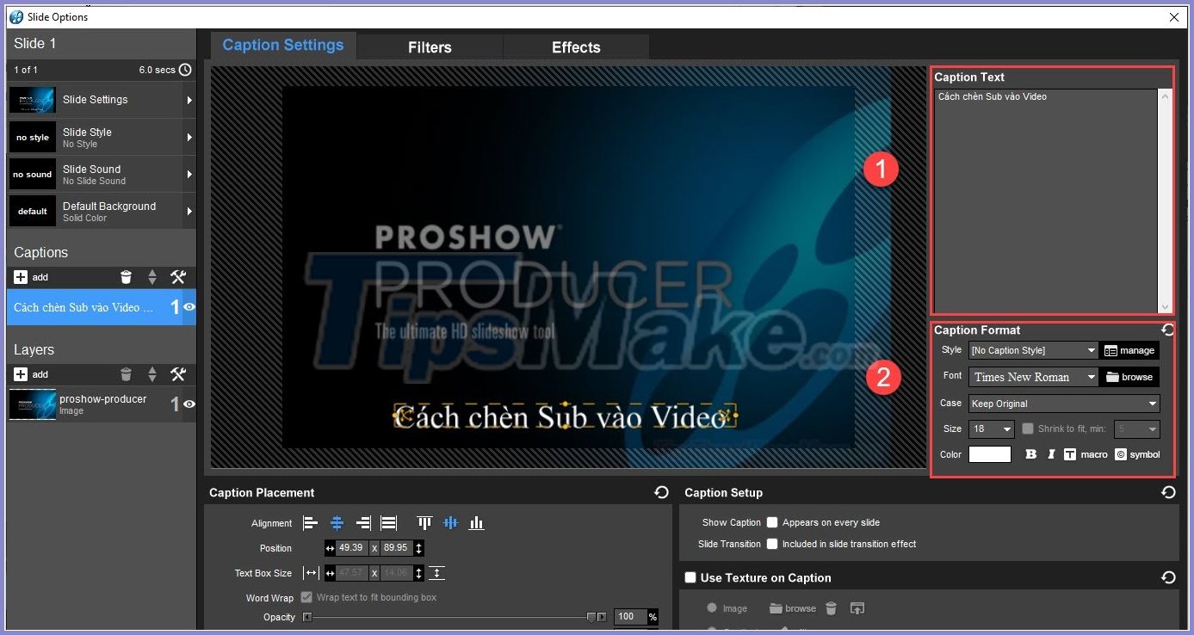Check 'Use Texture on Caption'
Screen dimensions: 1194x635
pos(690,577)
